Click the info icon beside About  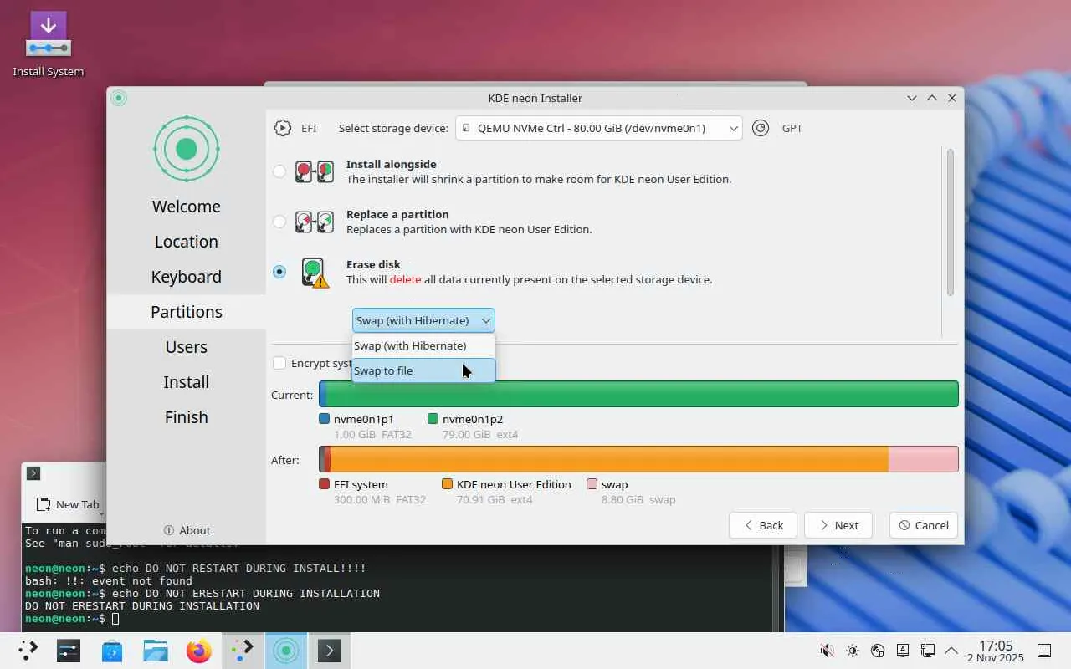(x=169, y=530)
